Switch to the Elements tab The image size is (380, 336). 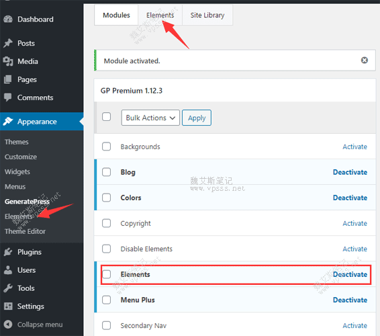[160, 15]
